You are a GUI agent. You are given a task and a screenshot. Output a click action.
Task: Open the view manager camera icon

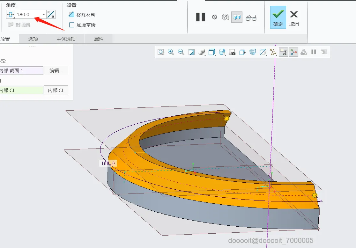click(232, 52)
